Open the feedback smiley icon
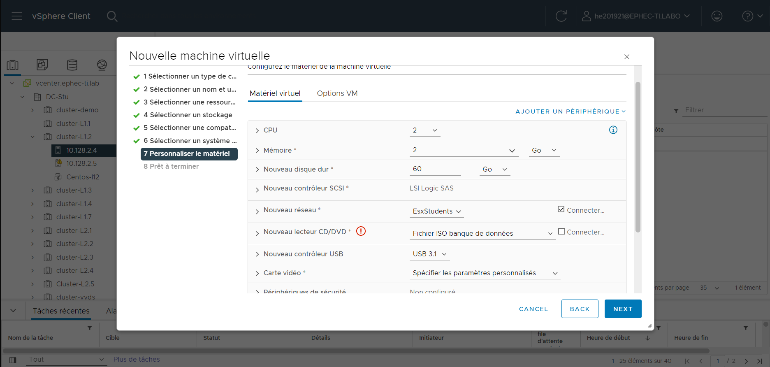Viewport: 770px width, 367px height. pos(717,16)
